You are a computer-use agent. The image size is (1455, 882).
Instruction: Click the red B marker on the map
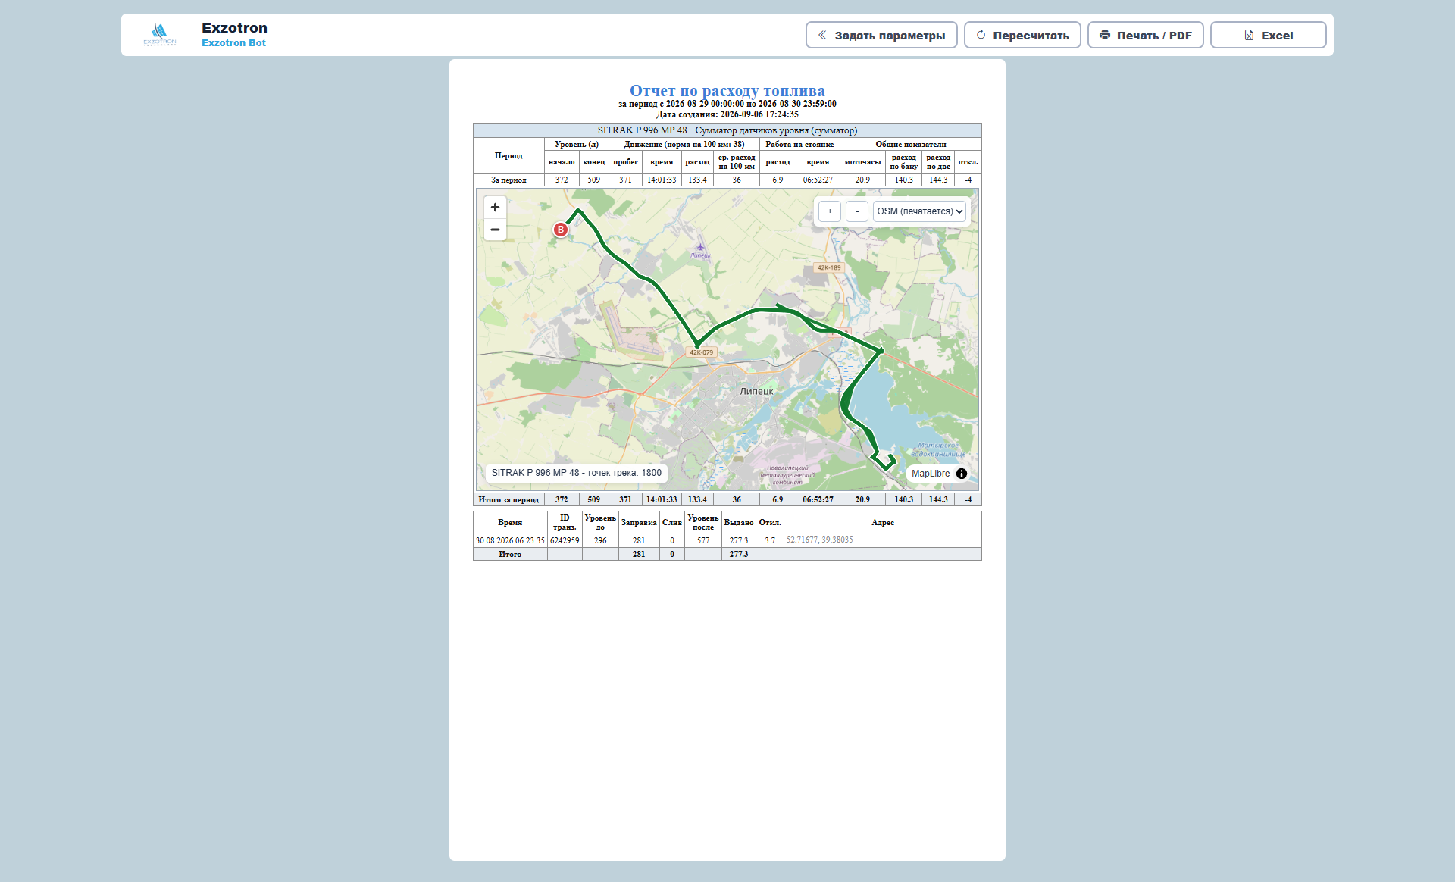tap(560, 230)
